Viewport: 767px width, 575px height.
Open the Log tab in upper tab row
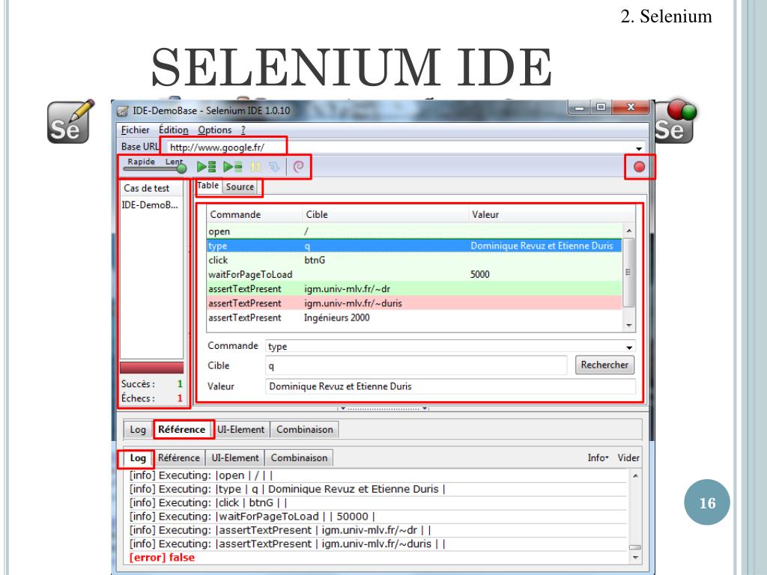138,429
